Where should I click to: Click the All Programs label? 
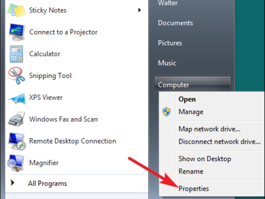point(47,183)
